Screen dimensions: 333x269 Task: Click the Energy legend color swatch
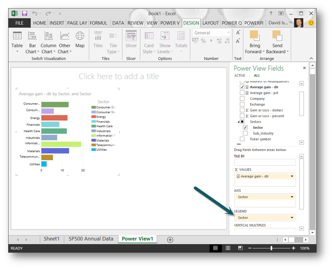93,117
